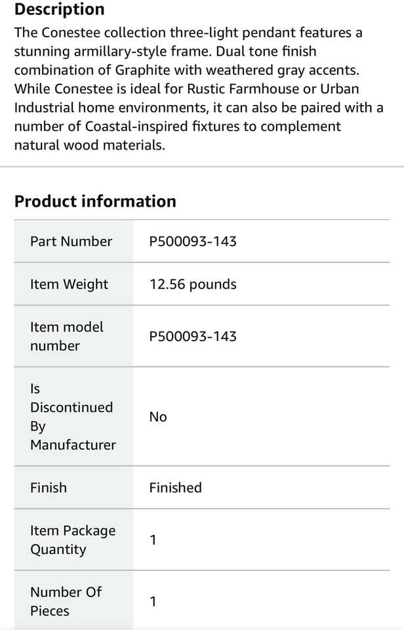Select the Finish label cell
The height and width of the screenshot is (630, 404).
click(x=49, y=488)
